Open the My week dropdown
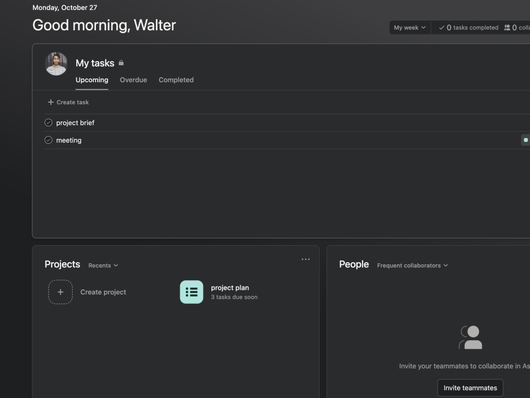This screenshot has width=530, height=398. 410,28
